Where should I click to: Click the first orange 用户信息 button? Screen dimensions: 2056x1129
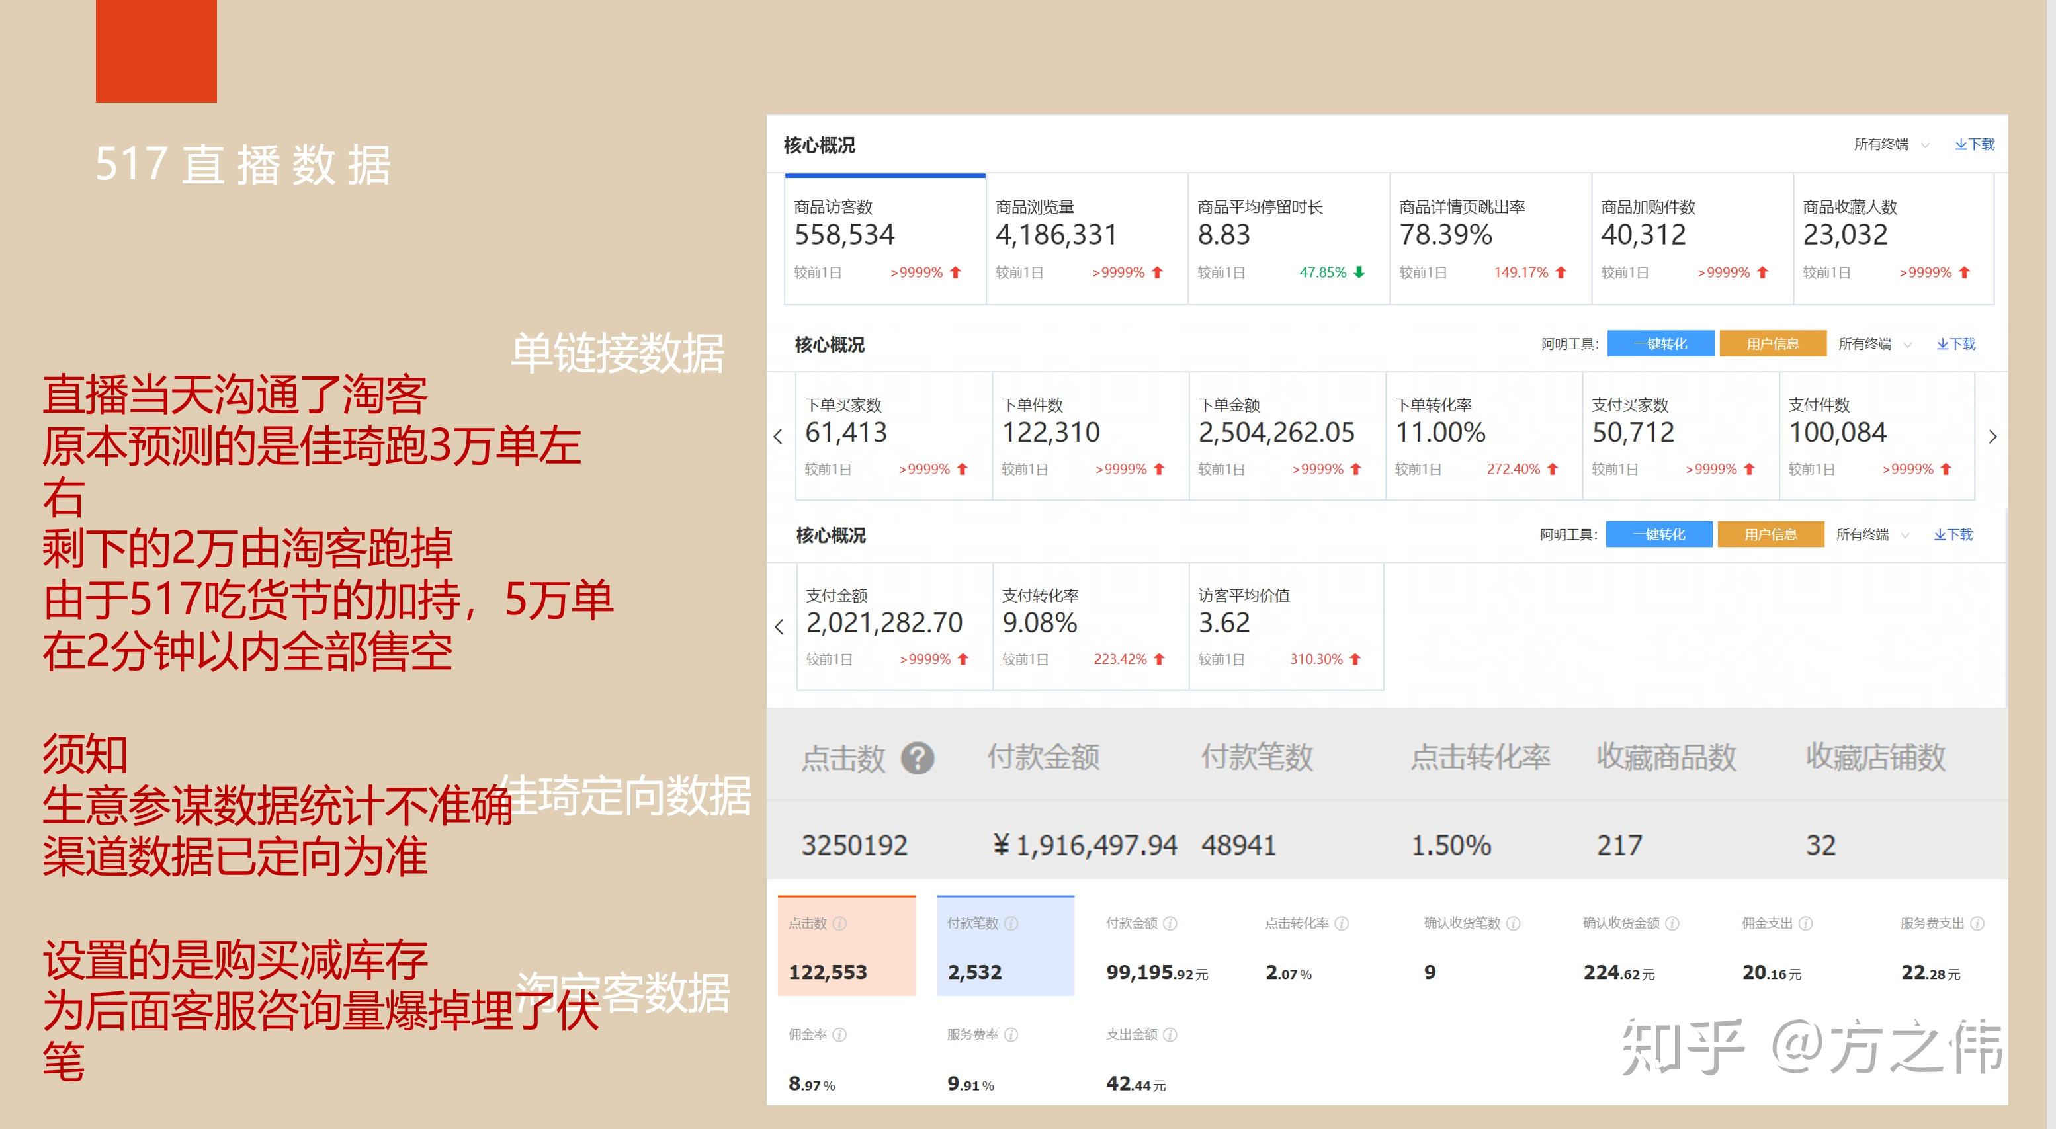click(1773, 344)
